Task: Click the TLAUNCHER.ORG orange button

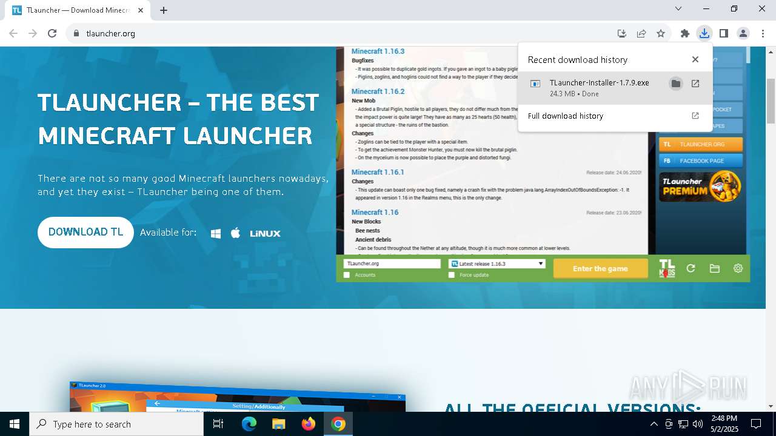Action: 701,145
